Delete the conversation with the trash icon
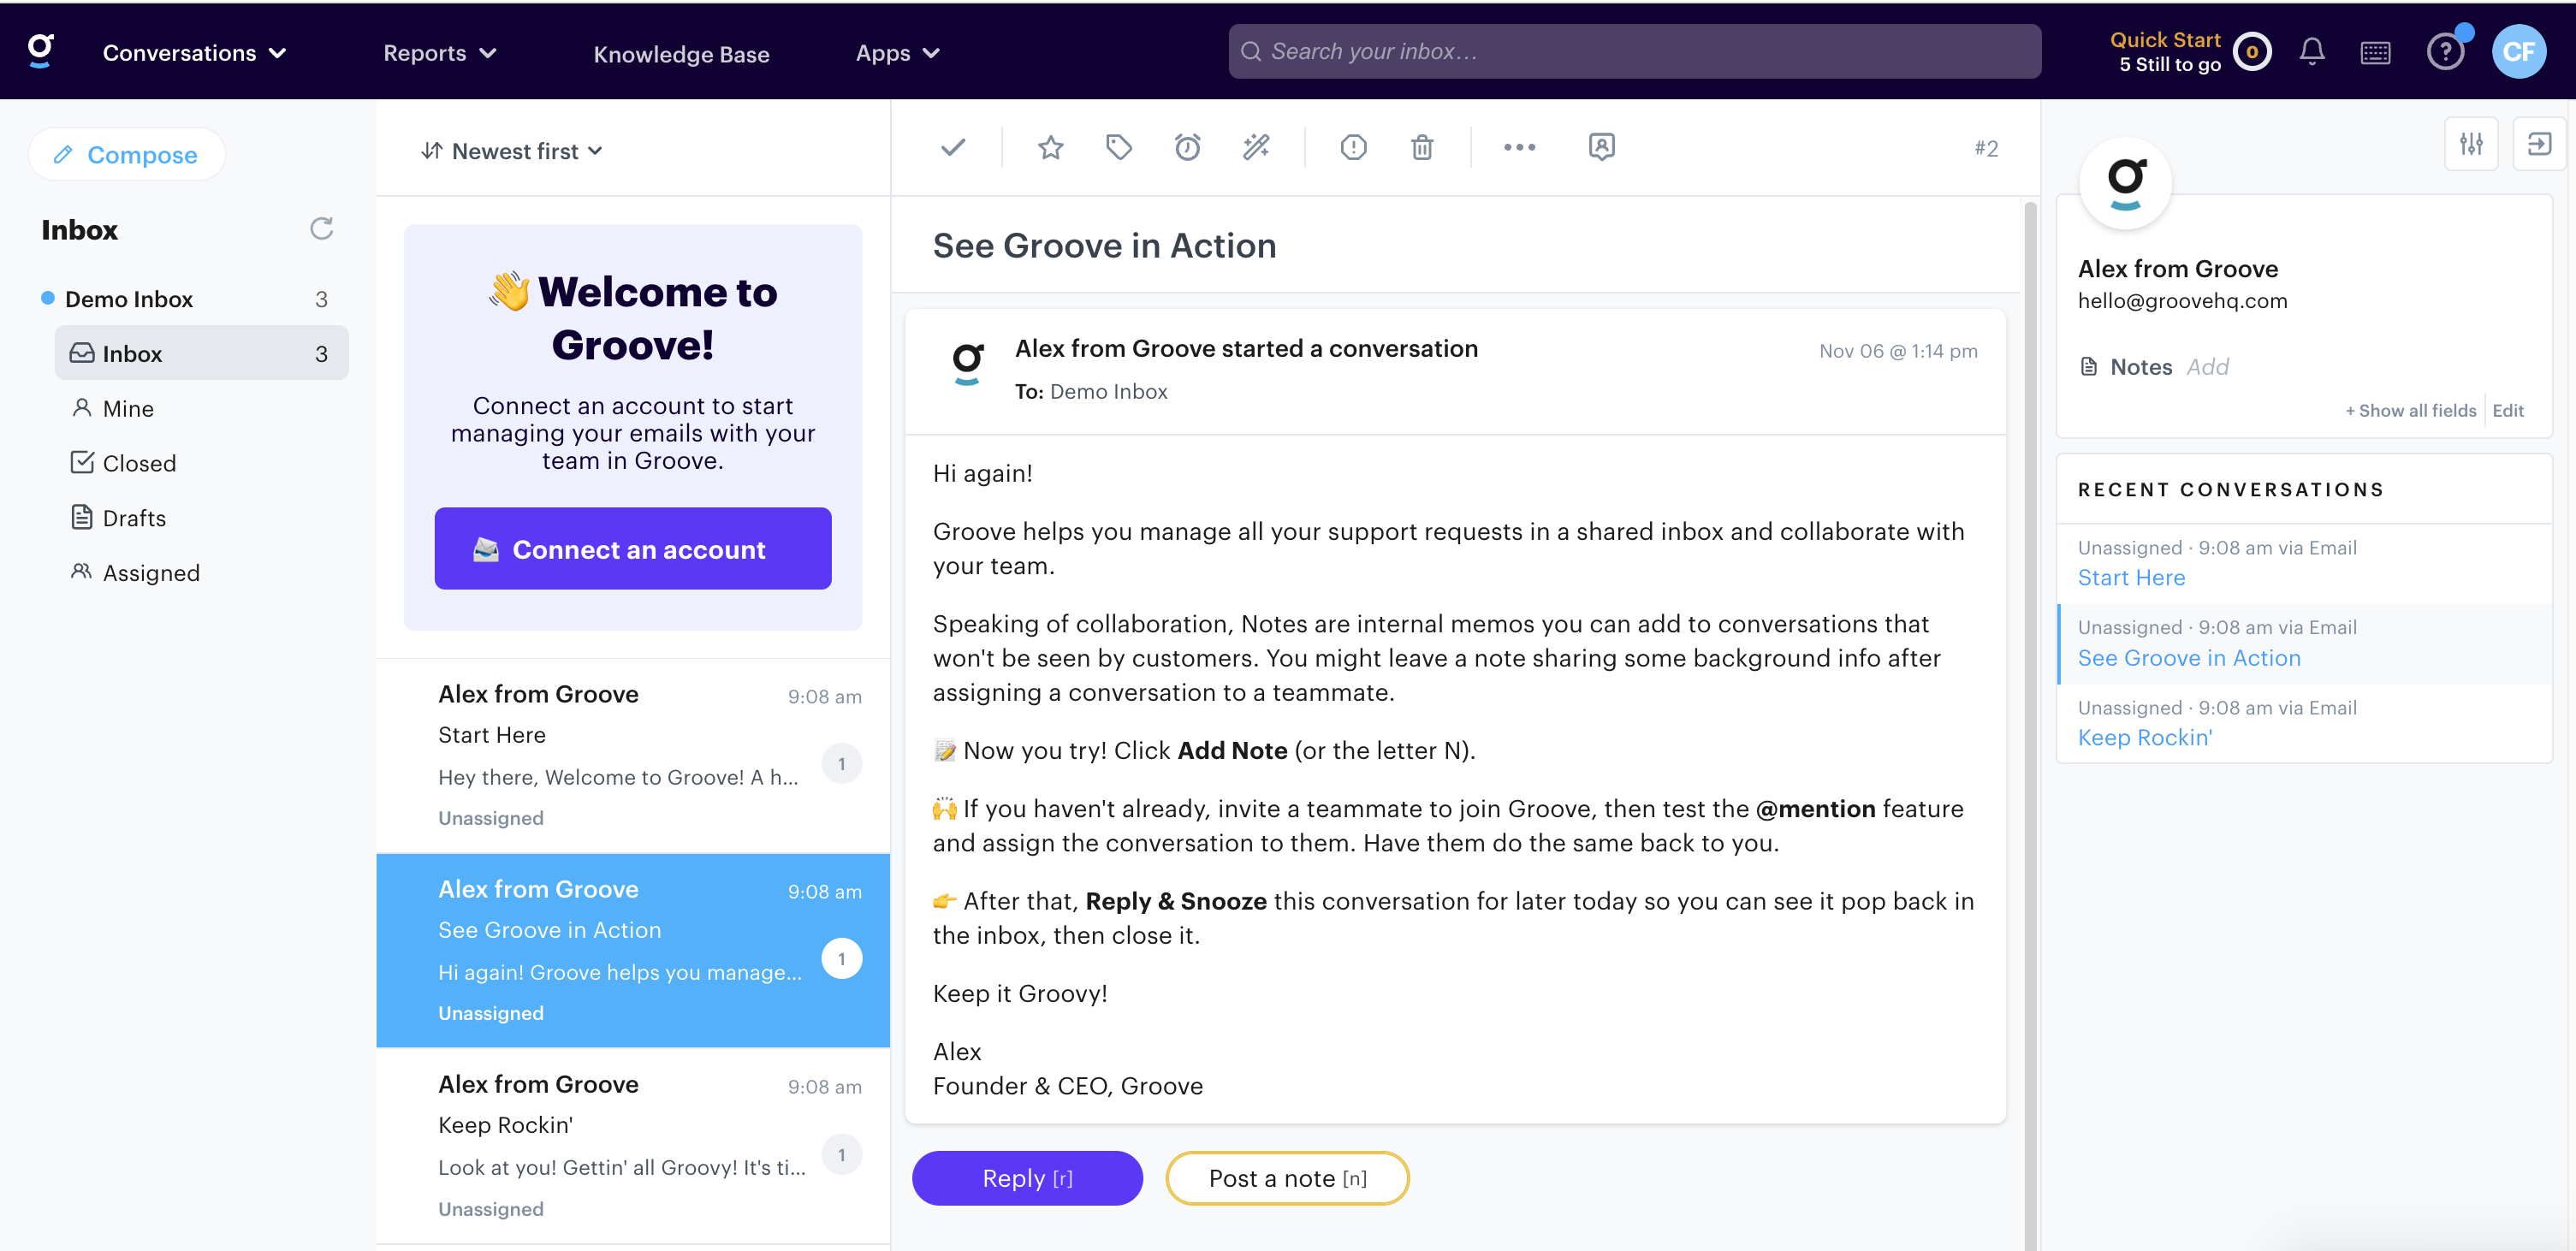Screen dimensions: 2576x1251 1422,147
